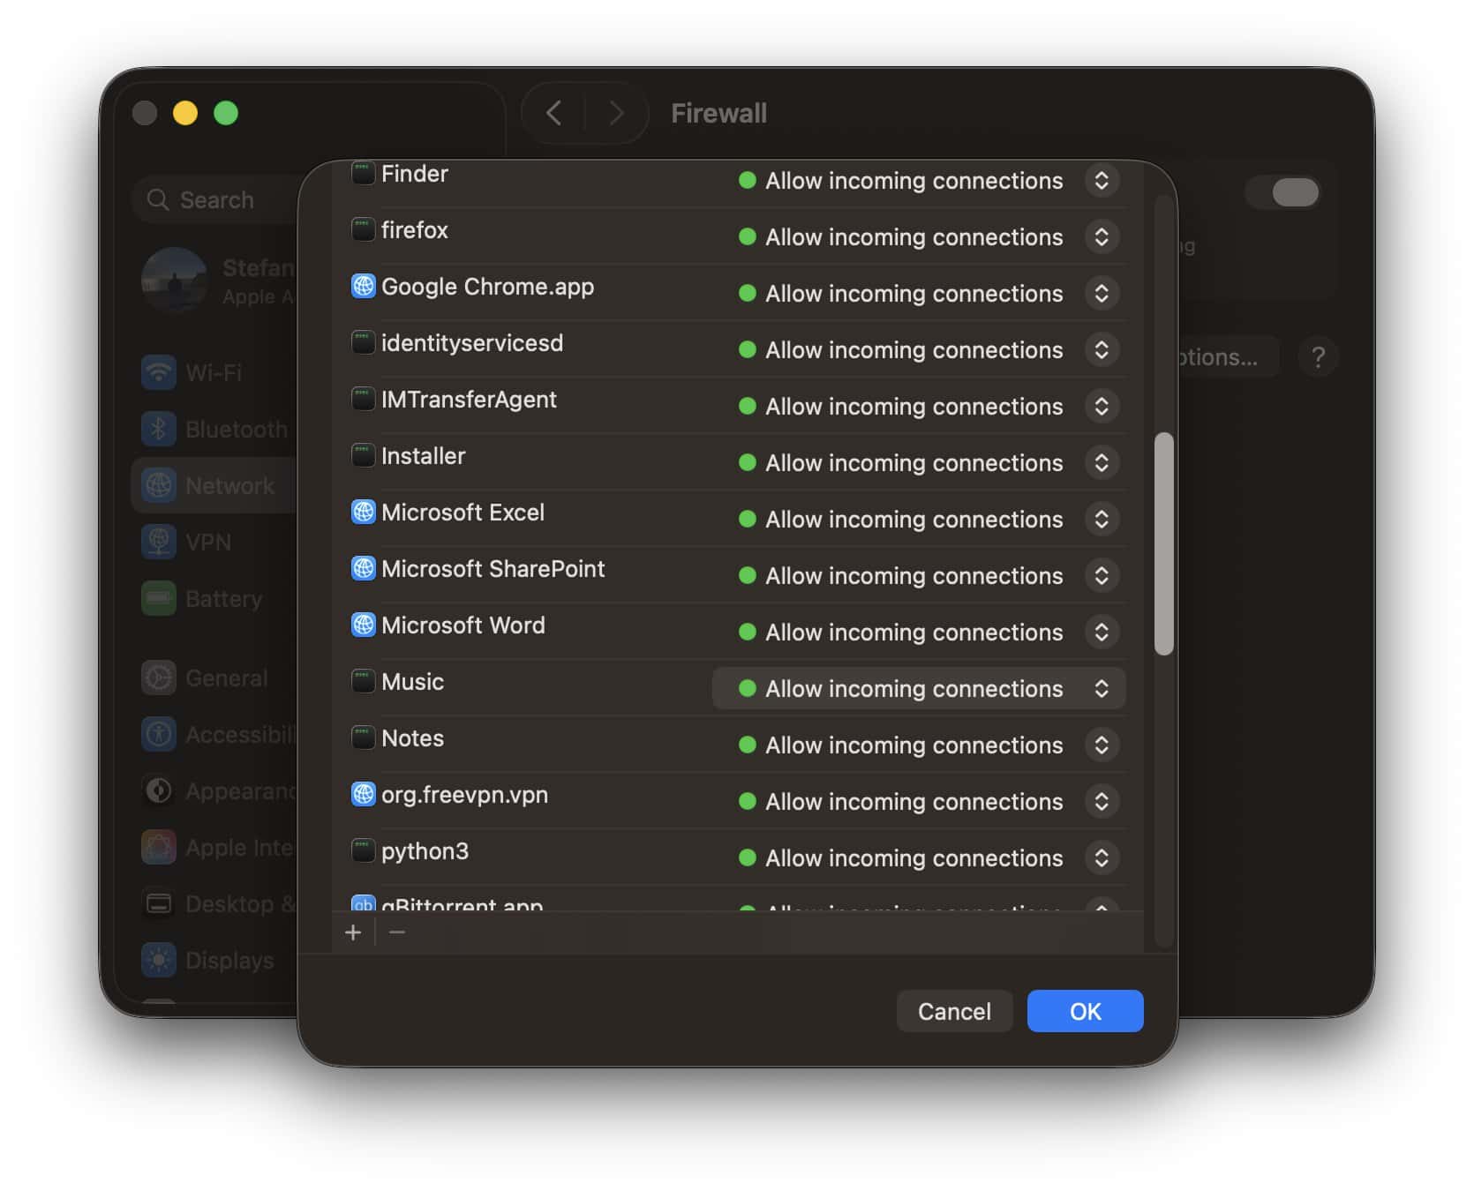Screen dimensions: 1474x1198
Task: Click the org.freevpn.vpn icon
Action: (x=363, y=794)
